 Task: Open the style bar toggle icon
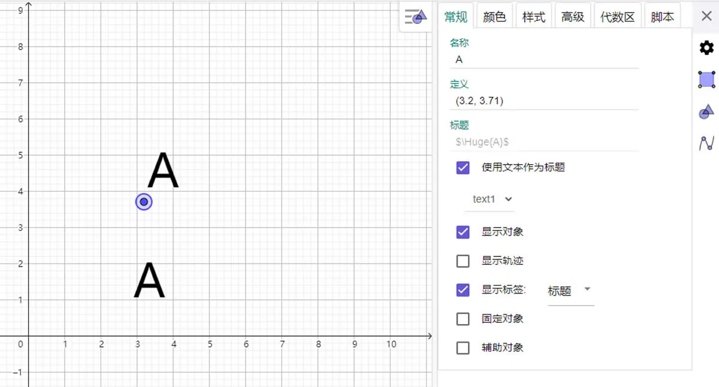[415, 17]
